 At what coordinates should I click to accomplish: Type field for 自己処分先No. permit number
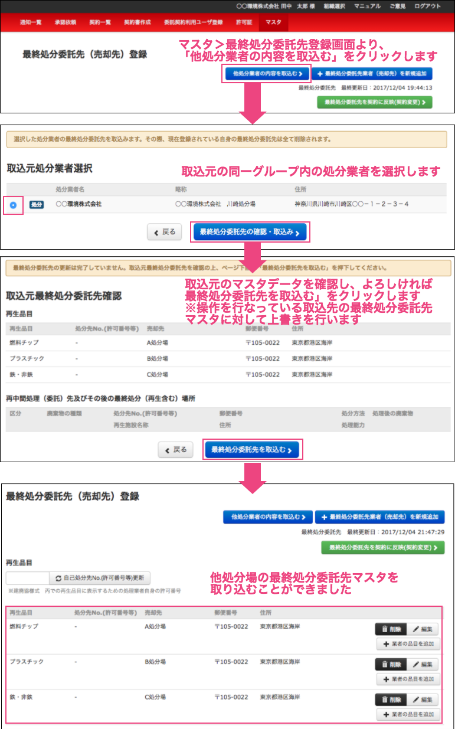27,578
